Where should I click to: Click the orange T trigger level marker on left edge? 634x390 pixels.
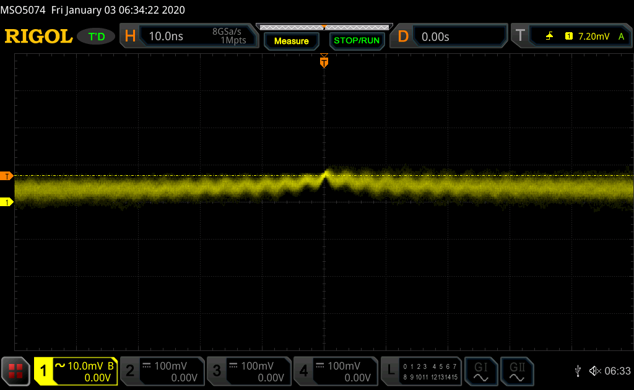click(x=6, y=176)
